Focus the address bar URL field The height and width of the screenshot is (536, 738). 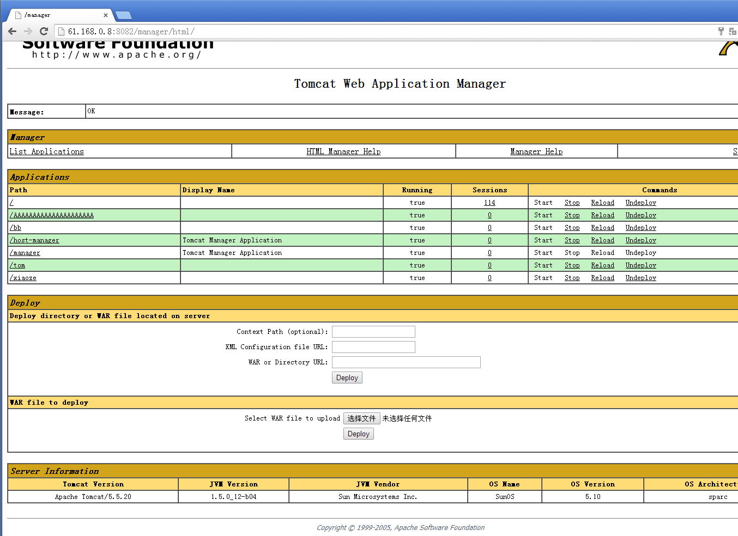coord(382,32)
